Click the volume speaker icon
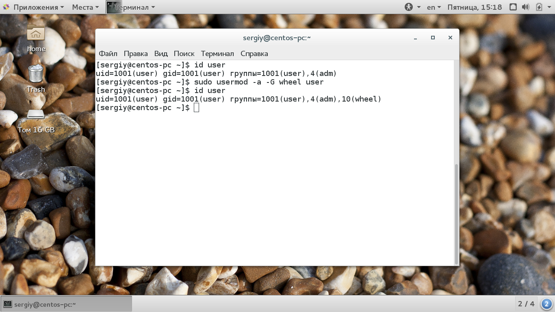The height and width of the screenshot is (312, 555). click(526, 7)
